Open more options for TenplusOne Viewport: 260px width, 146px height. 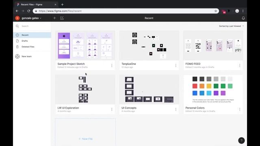click(176, 66)
